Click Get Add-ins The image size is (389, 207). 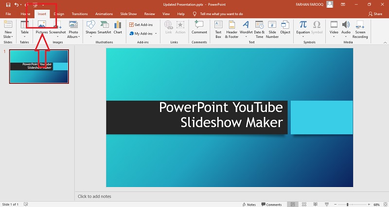[x=141, y=25]
